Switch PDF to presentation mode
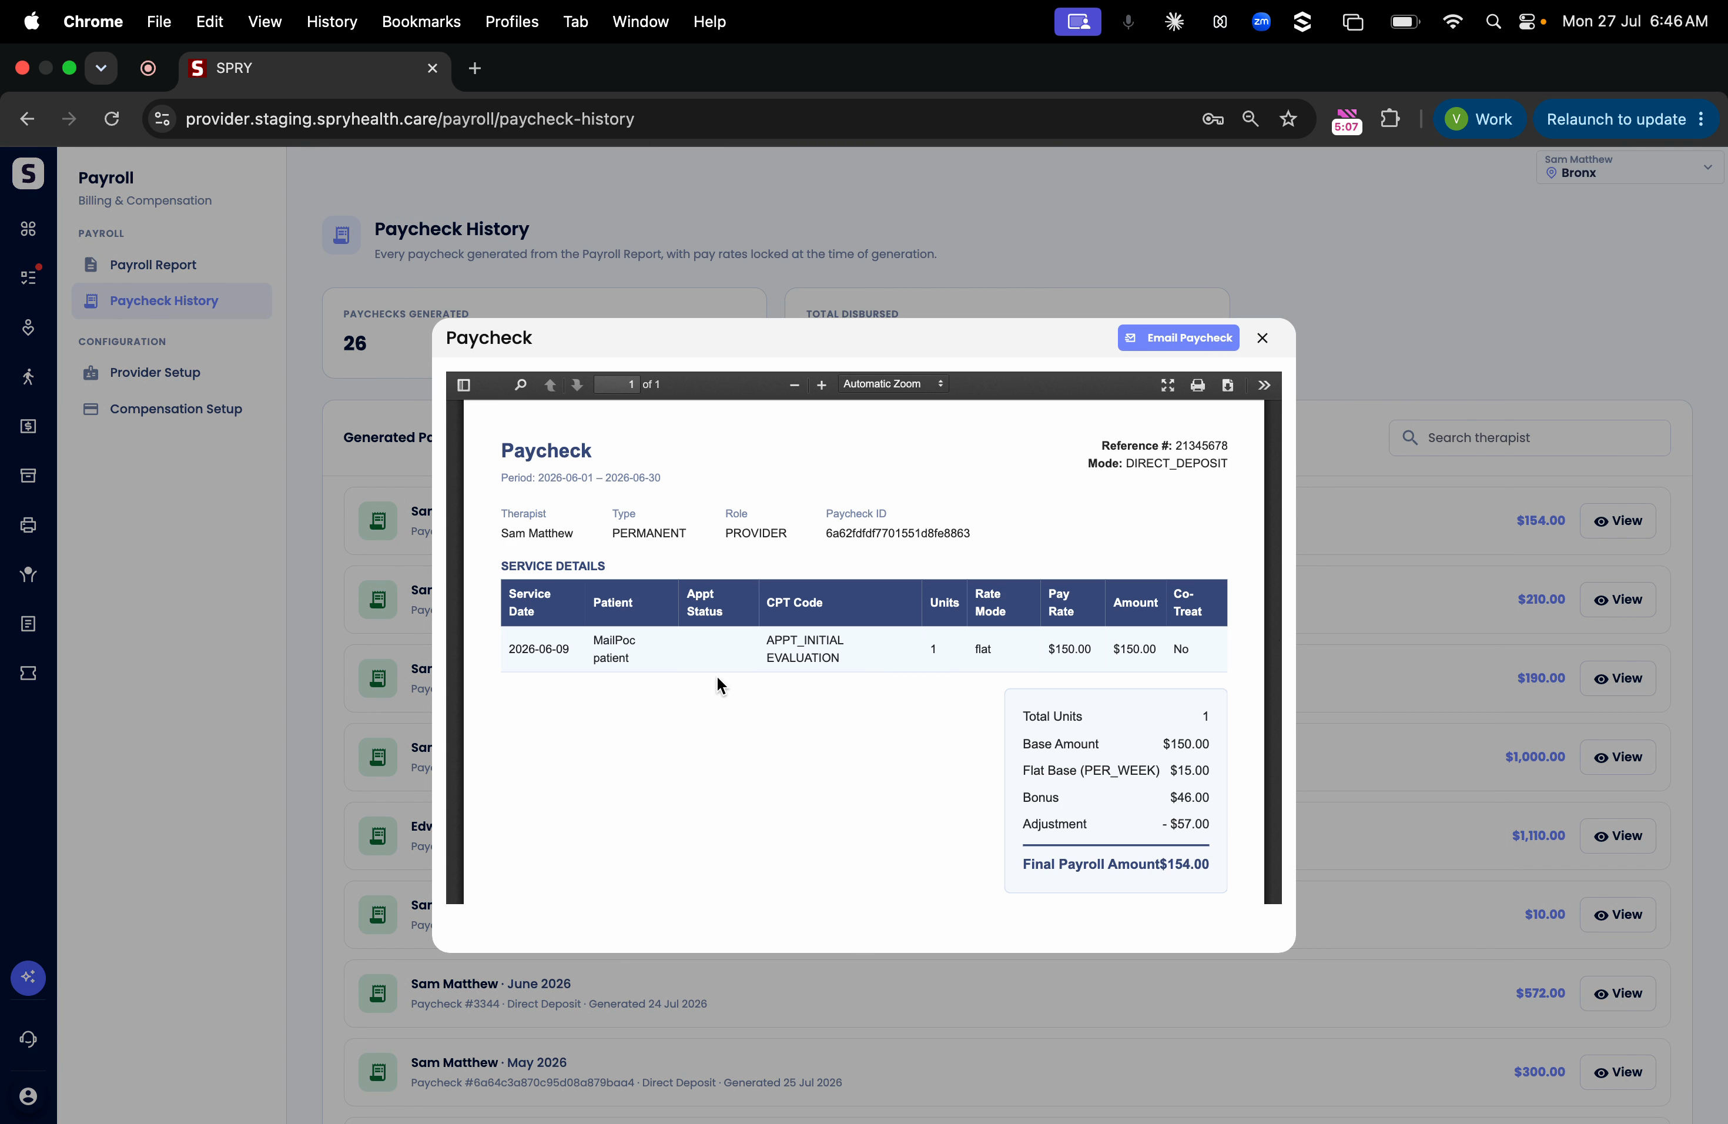1728x1124 pixels. pos(1167,385)
